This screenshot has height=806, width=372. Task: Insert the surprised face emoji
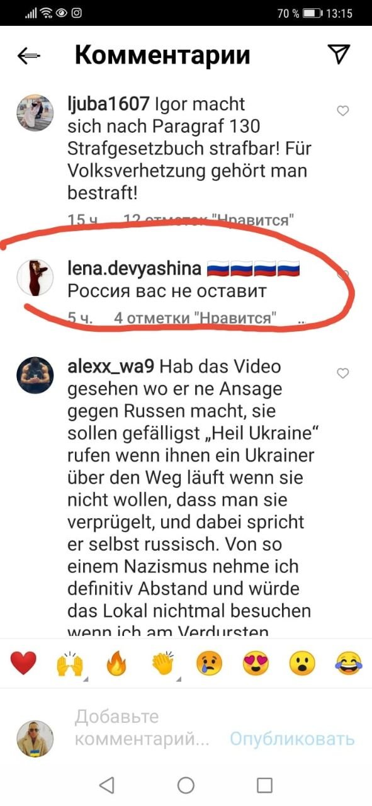point(302,664)
